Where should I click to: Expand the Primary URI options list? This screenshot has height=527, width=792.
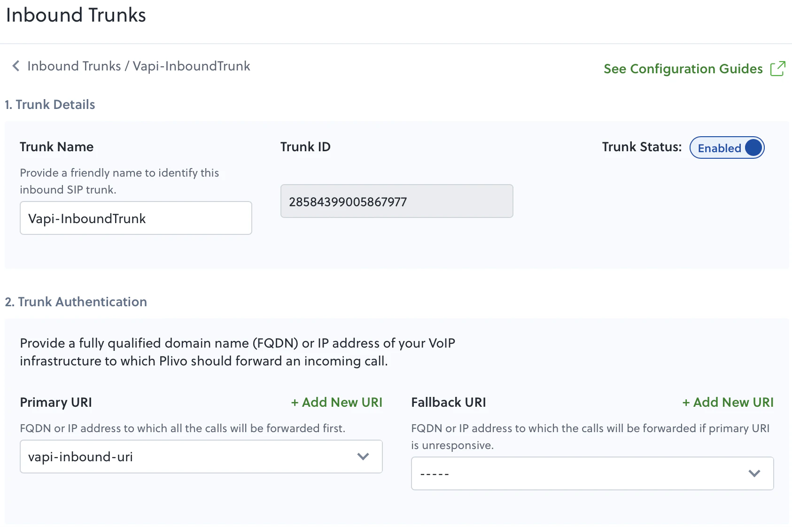click(x=201, y=456)
